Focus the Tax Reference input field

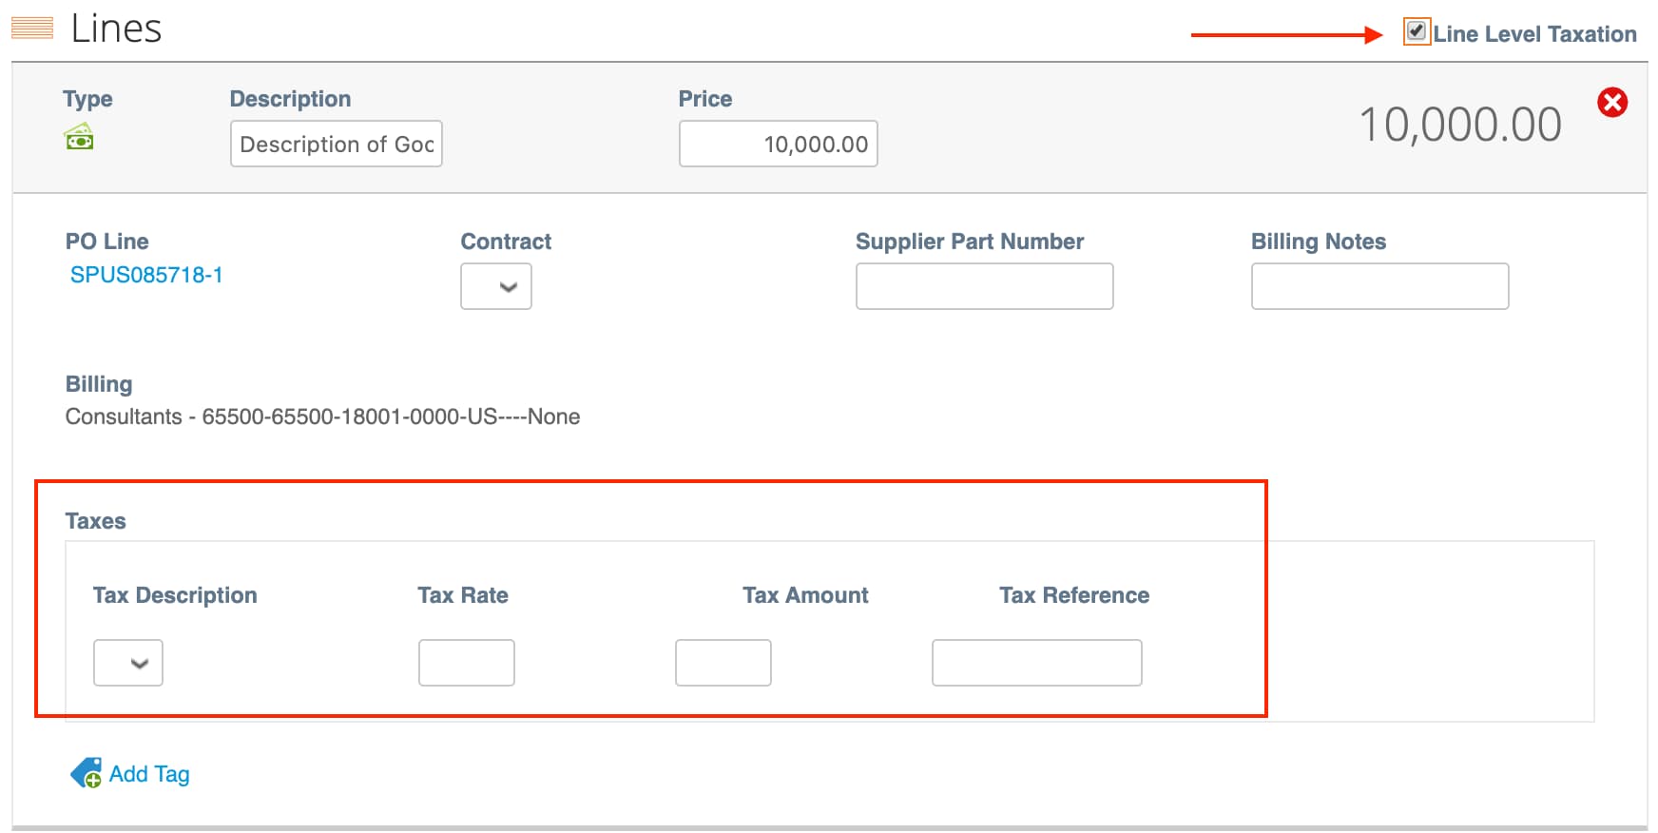pos(1036,663)
